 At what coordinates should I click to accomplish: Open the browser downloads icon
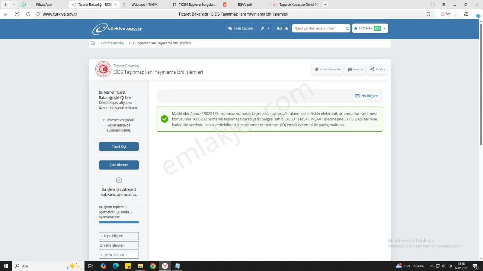tap(477, 14)
